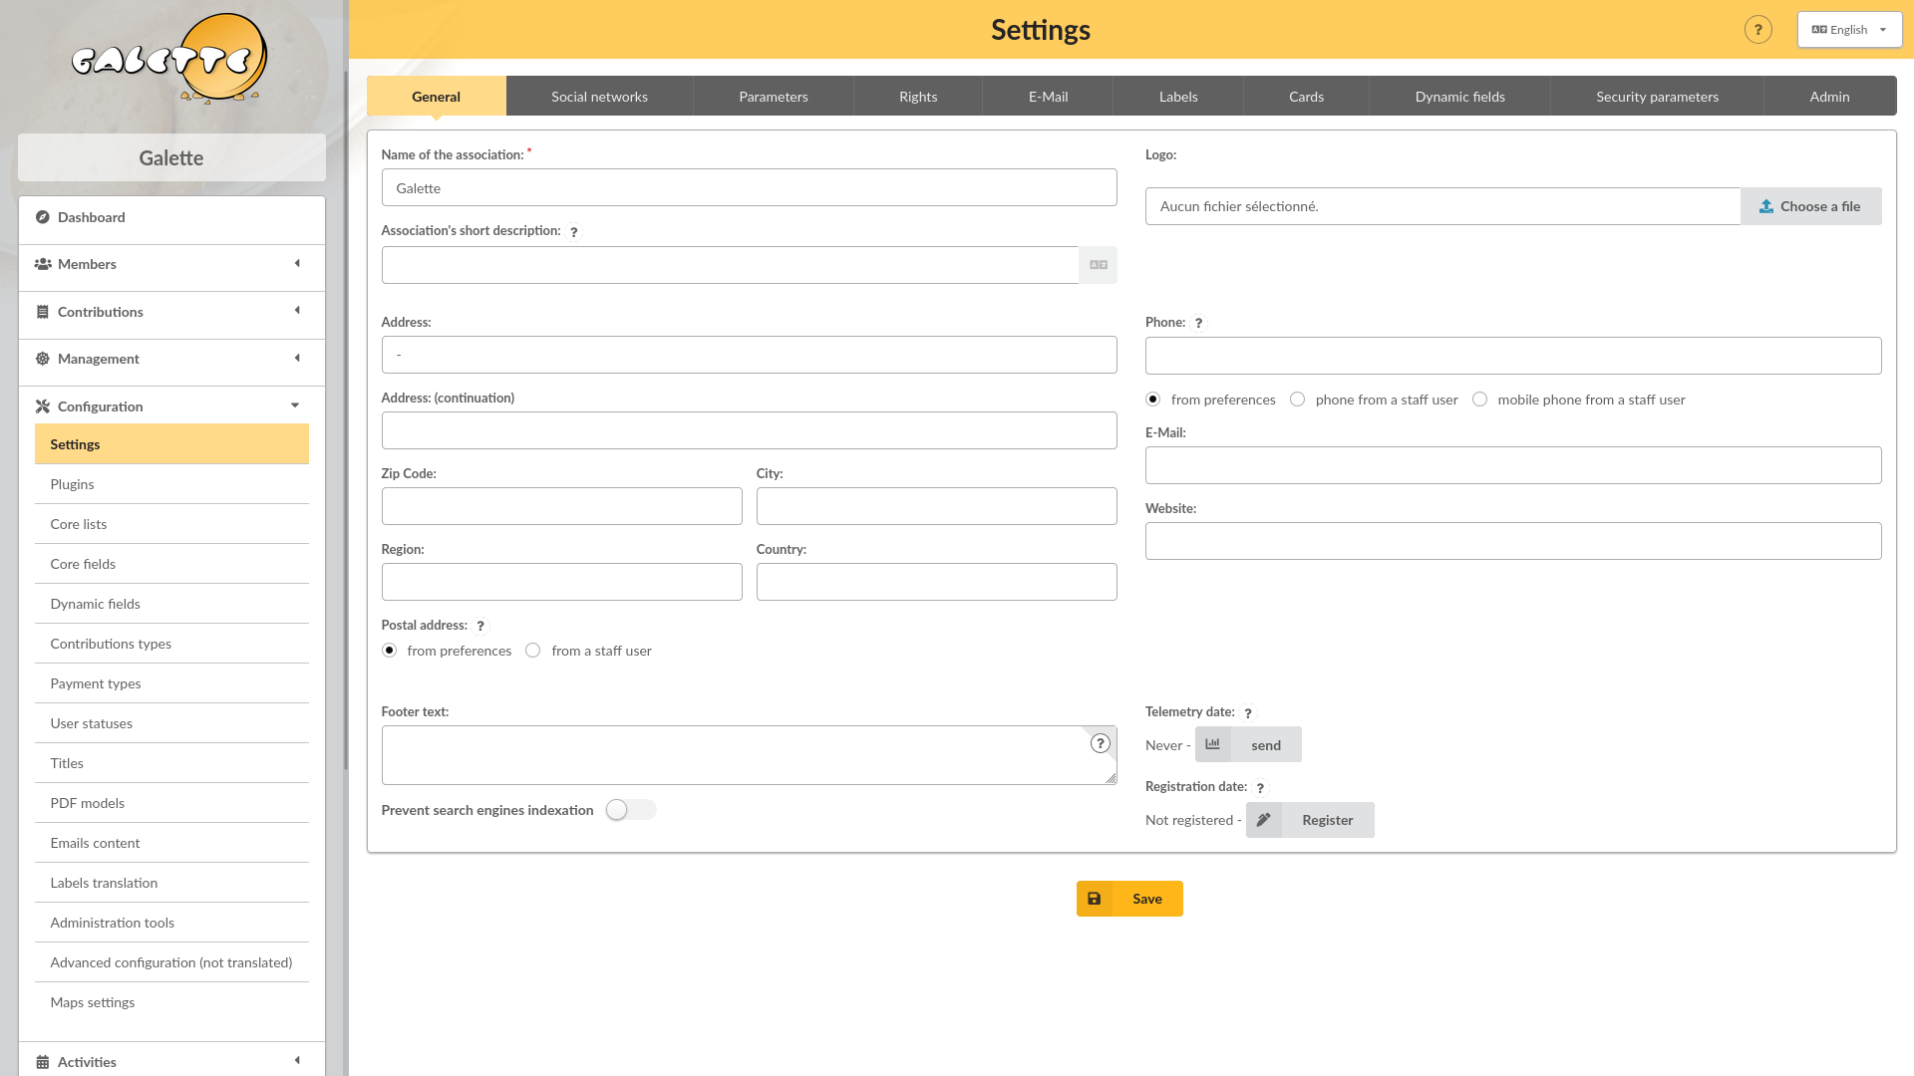
Task: Open Emails content in sidebar
Action: [x=171, y=843]
